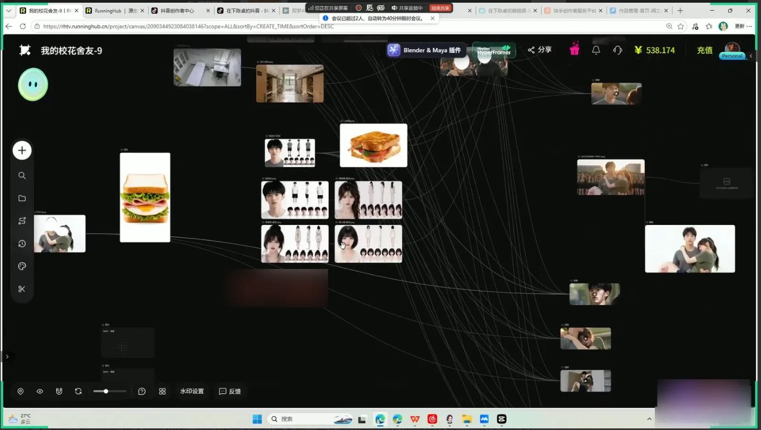
Task: Click the RunningHub logo in the header
Action: coord(25,50)
